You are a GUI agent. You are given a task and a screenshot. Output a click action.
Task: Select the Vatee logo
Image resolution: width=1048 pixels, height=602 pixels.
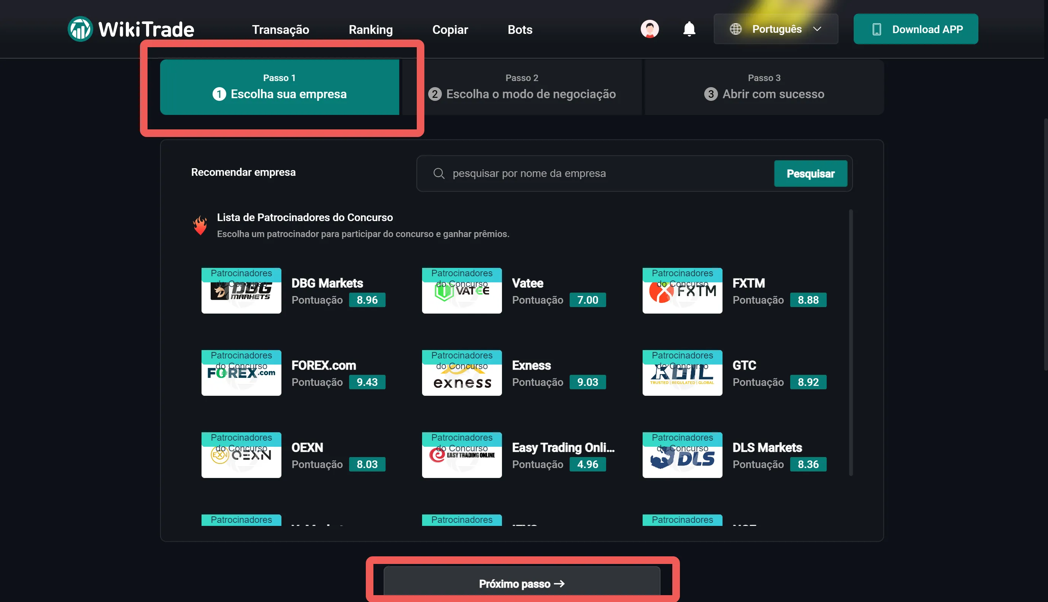pyautogui.click(x=462, y=291)
